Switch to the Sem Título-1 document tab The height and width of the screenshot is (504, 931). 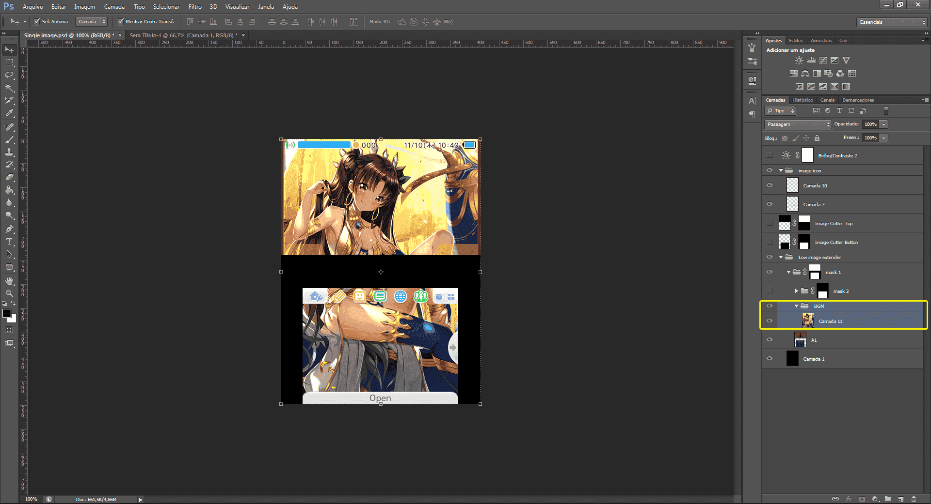[183, 35]
